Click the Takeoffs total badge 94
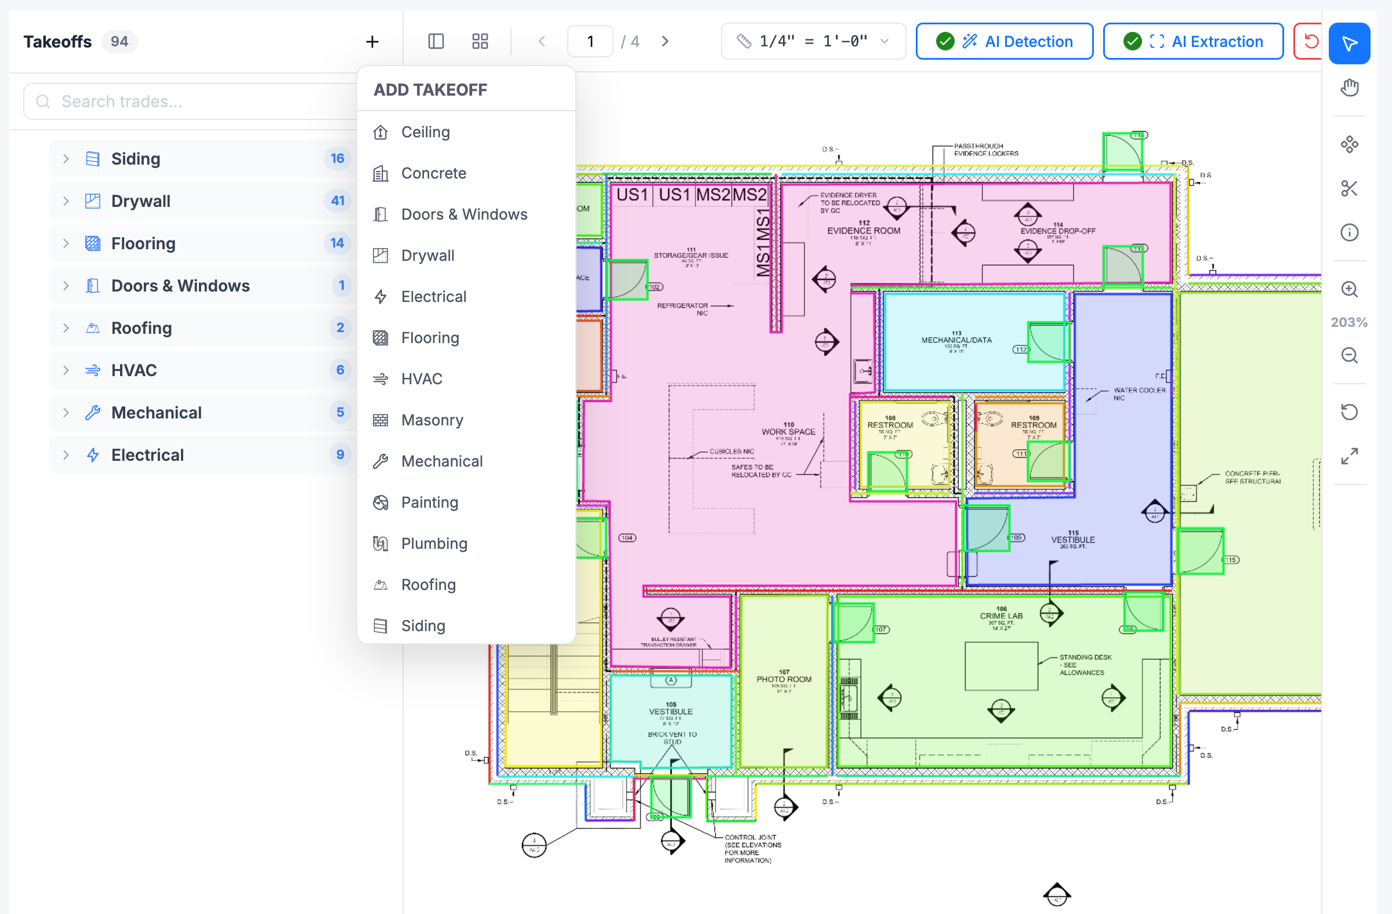This screenshot has height=914, width=1392. [x=119, y=42]
